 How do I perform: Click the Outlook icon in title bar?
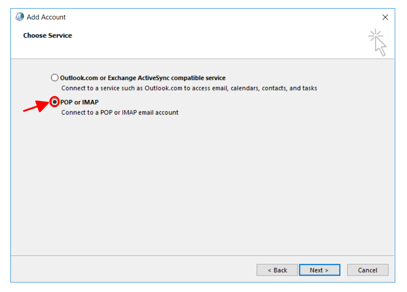(x=19, y=17)
